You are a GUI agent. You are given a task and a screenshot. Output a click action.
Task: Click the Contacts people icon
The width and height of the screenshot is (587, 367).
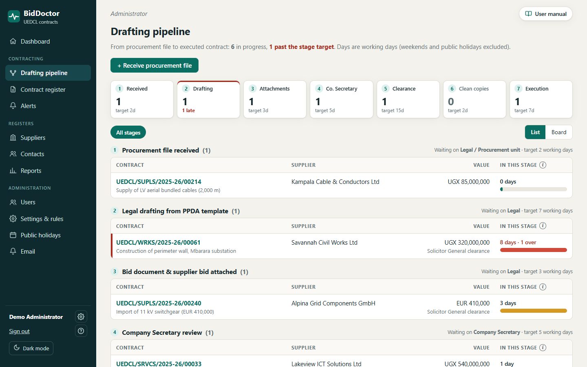pos(13,154)
